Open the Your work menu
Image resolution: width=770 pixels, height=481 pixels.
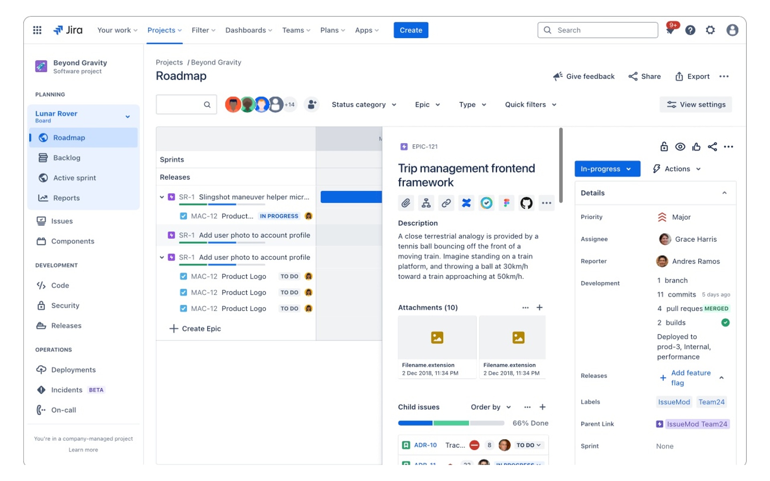tap(117, 30)
